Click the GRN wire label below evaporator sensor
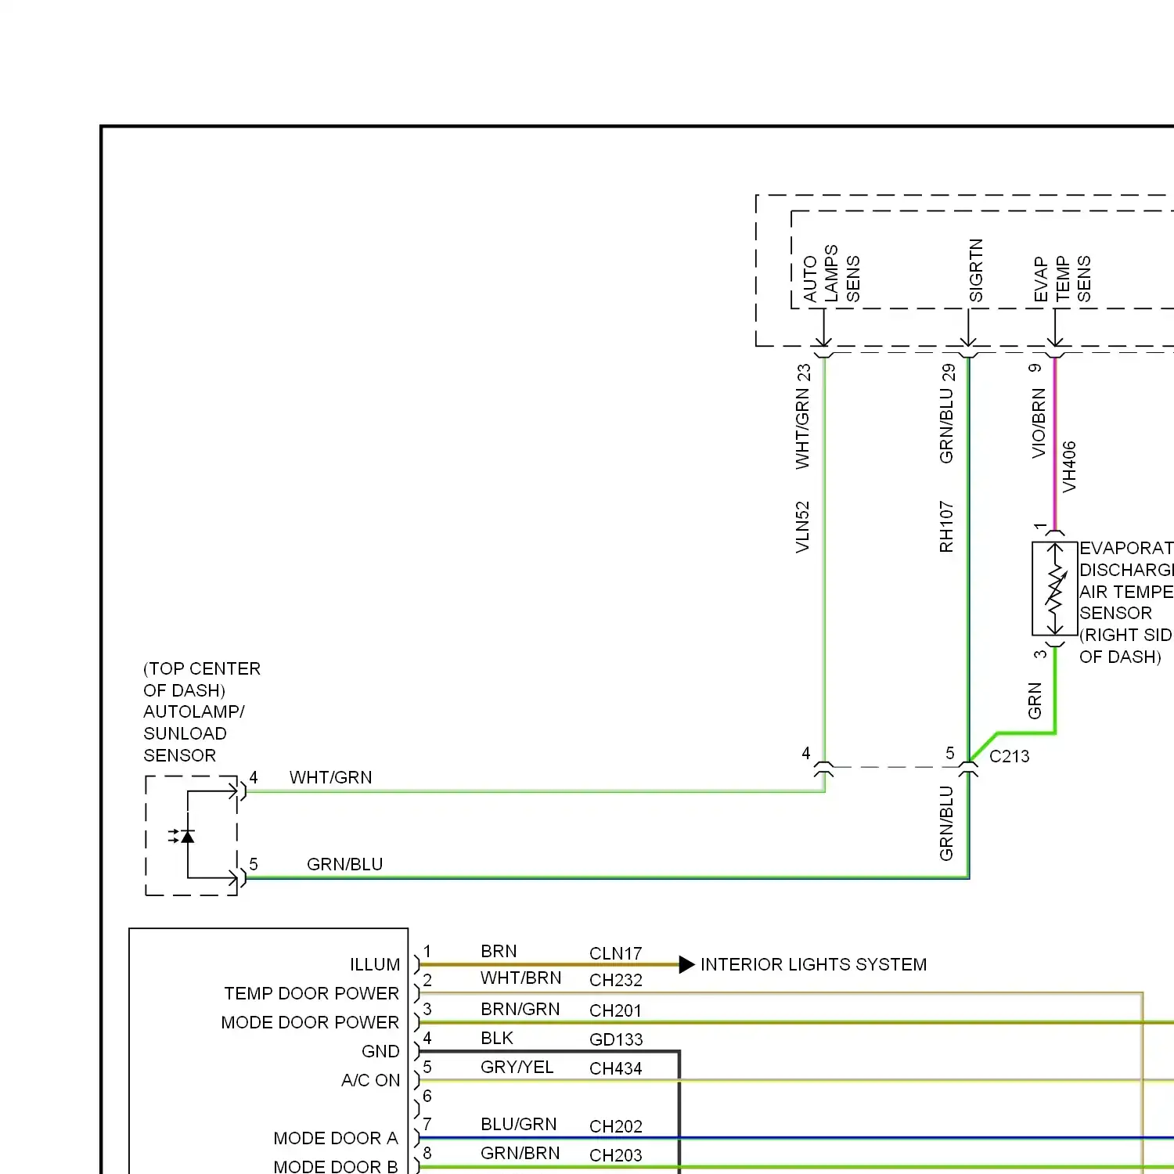This screenshot has width=1174, height=1174. [x=1035, y=701]
